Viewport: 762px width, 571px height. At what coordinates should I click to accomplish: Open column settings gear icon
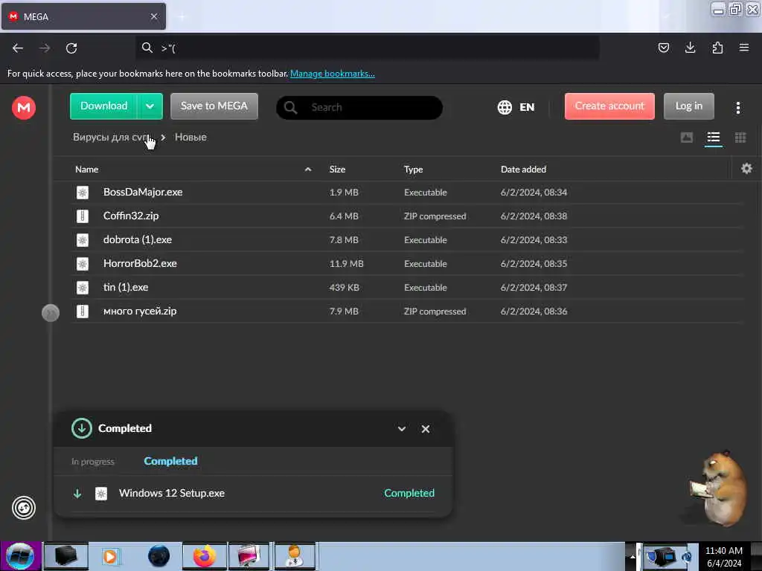pyautogui.click(x=746, y=169)
